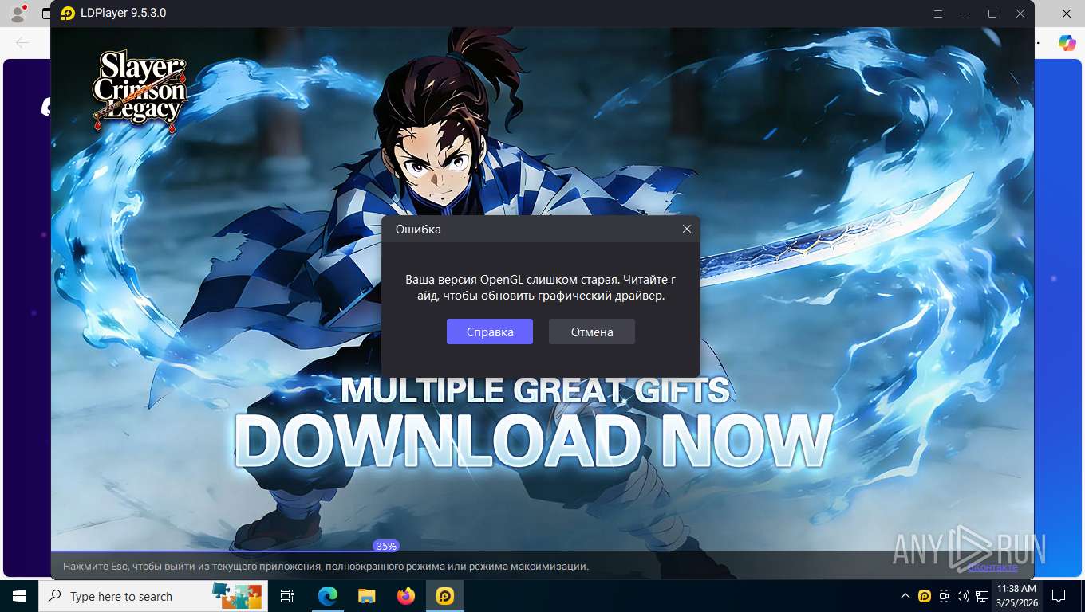
Task: Click the puzzle search highlight icon
Action: 237,595
